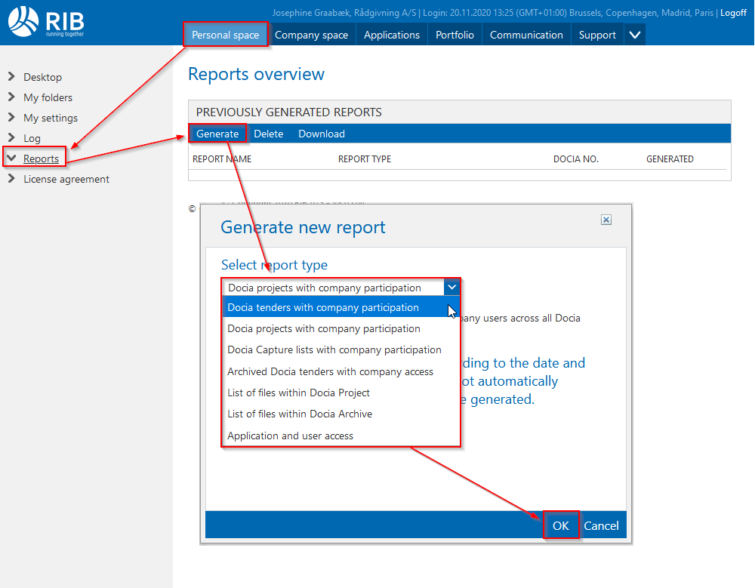This screenshot has width=755, height=588.
Task: Expand the My settings chevron
Action: coord(11,118)
